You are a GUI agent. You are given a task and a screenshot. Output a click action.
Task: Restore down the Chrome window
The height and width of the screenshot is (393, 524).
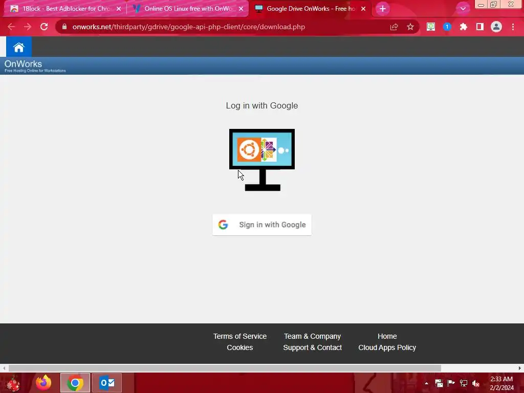[x=494, y=5]
